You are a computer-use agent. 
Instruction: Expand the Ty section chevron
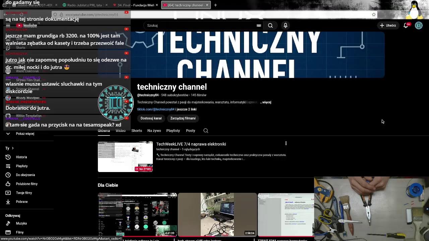click(x=13, y=148)
